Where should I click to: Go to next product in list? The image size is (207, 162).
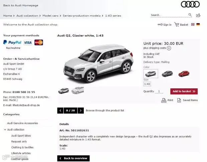point(81,110)
